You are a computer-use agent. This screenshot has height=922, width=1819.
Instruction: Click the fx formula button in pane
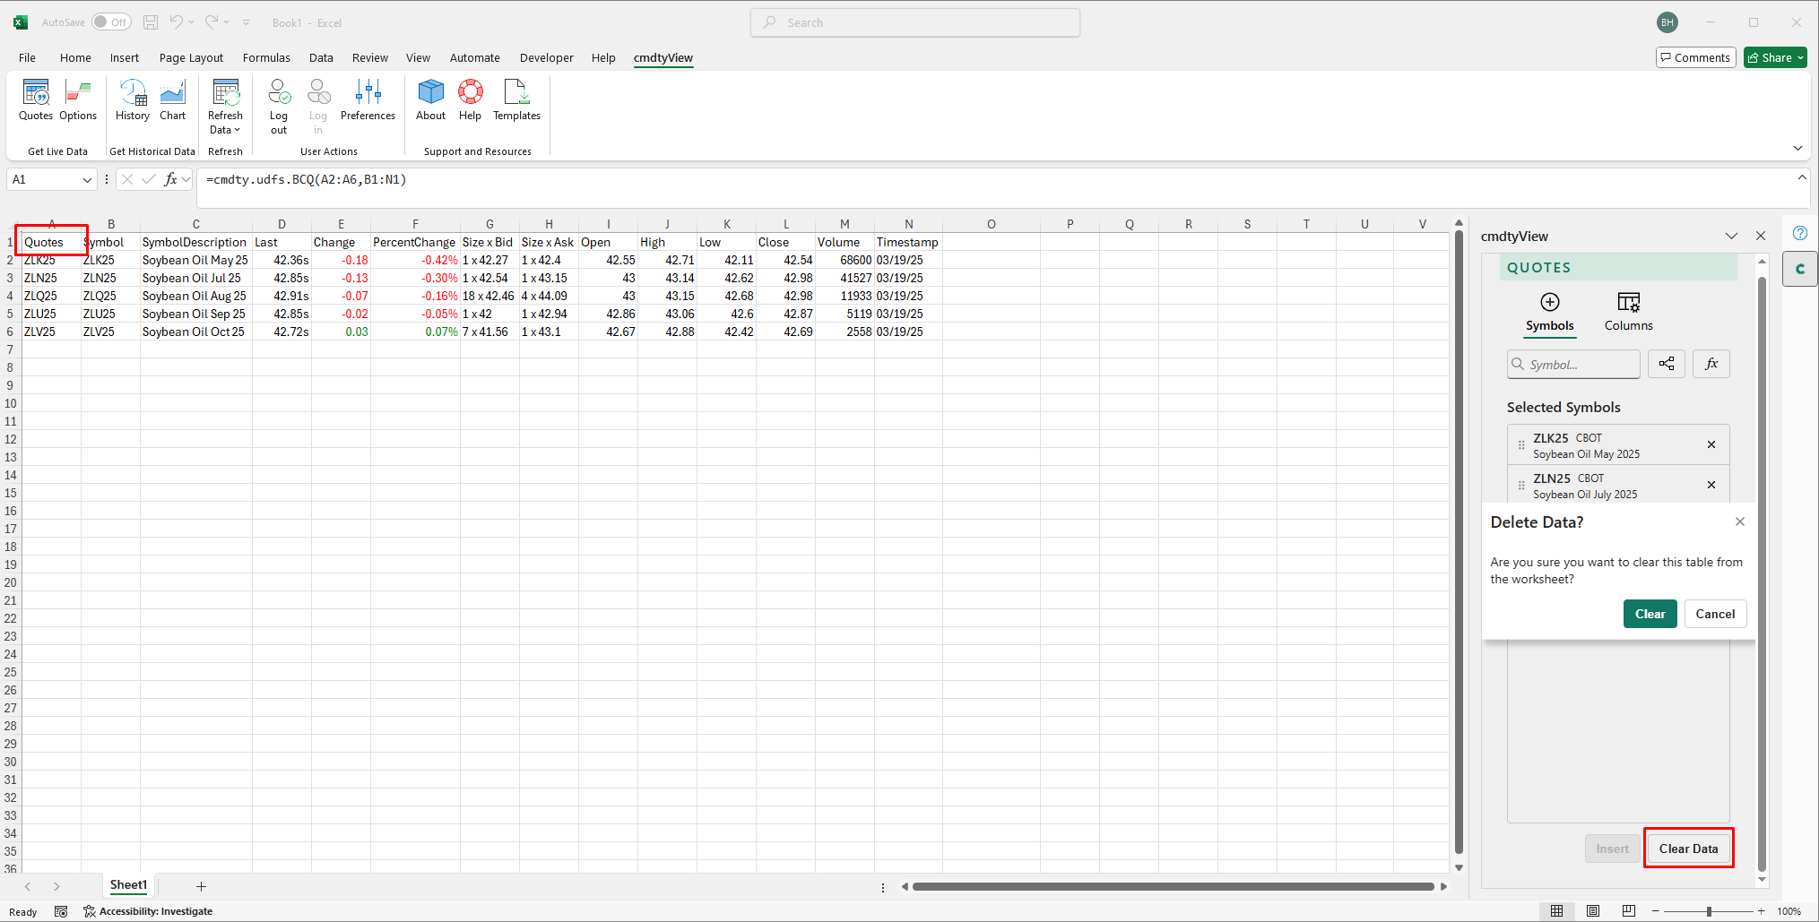click(1711, 364)
